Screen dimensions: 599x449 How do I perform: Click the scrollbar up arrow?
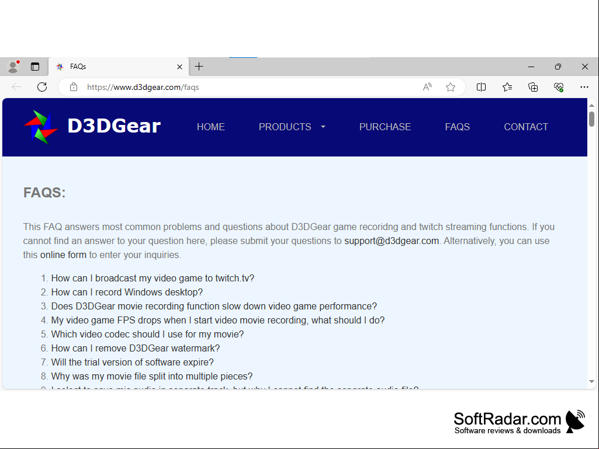tap(592, 105)
